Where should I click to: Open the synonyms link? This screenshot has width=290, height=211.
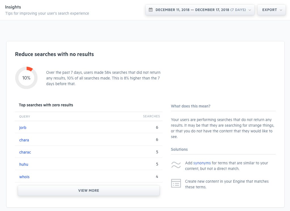pos(202,163)
